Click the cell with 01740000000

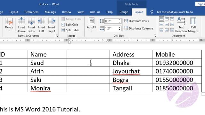177,71
